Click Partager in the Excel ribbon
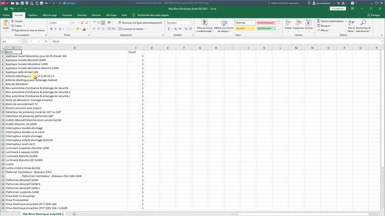Image resolution: width=385 pixels, height=216 pixels. pyautogui.click(x=374, y=15)
